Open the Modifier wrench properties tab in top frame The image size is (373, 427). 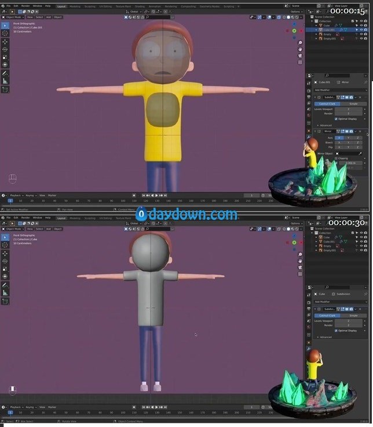(309, 137)
